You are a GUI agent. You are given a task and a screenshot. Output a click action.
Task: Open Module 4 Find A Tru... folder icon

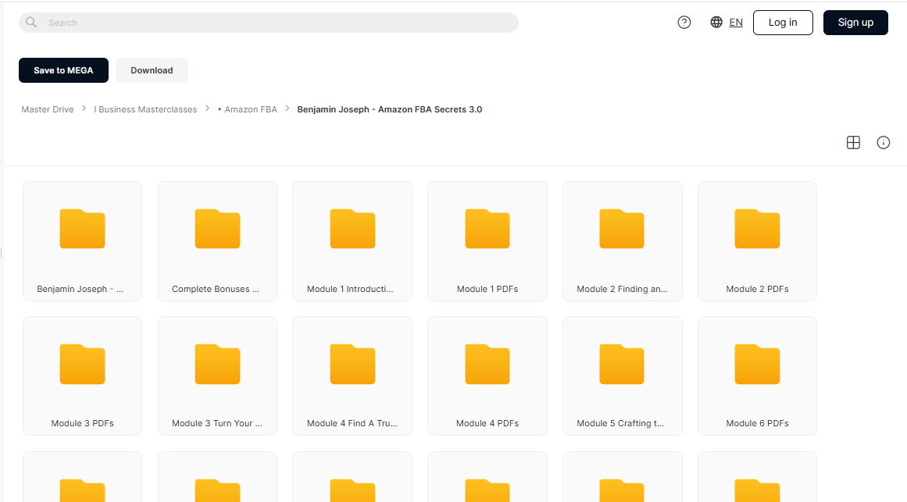[352, 364]
